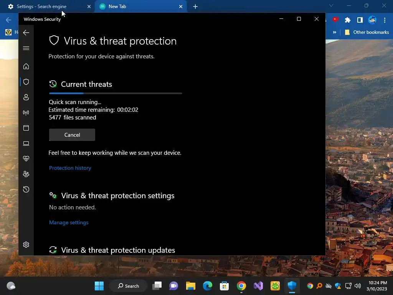
Task: Open Task View on the taskbar
Action: point(157,286)
